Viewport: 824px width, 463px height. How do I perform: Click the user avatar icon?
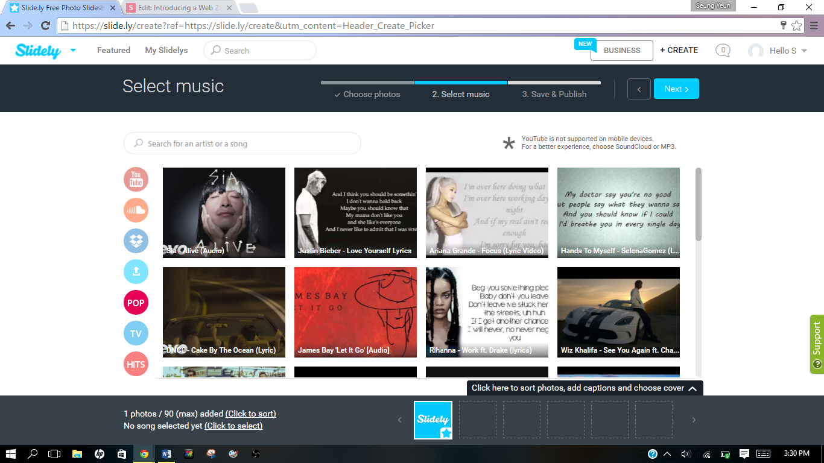[x=755, y=51]
